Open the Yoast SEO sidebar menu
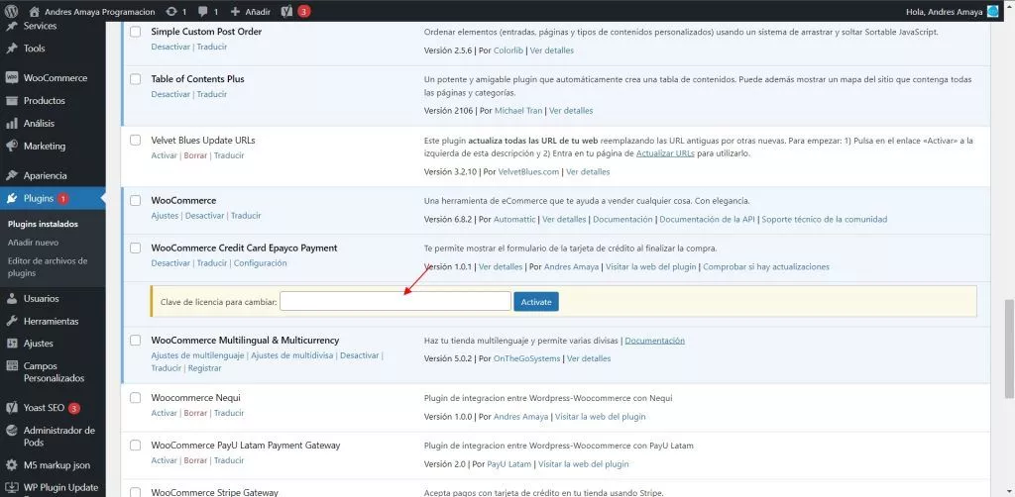The height and width of the screenshot is (497, 1015). click(44, 408)
